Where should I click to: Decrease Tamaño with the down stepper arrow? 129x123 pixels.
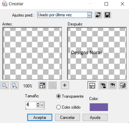pos(38,106)
